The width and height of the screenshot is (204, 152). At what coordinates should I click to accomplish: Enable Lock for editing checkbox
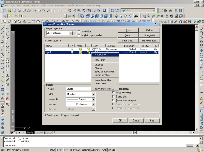tap(114, 93)
